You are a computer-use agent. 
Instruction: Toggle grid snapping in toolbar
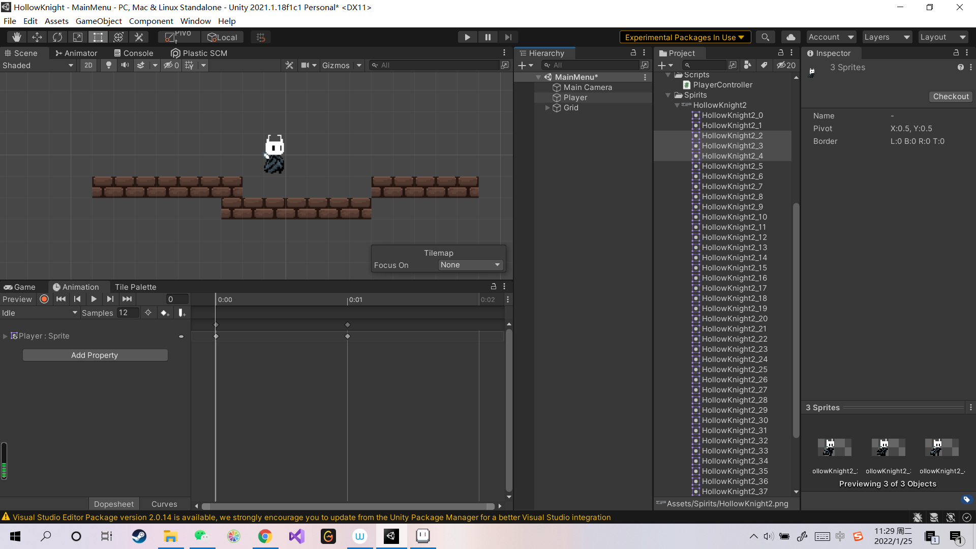261,37
